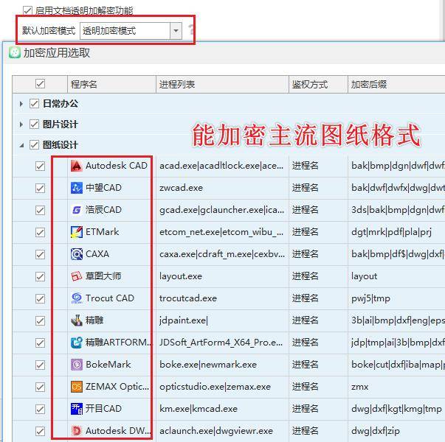Click the 开目CAD program icon
This screenshot has height=442, width=445.
(x=76, y=409)
